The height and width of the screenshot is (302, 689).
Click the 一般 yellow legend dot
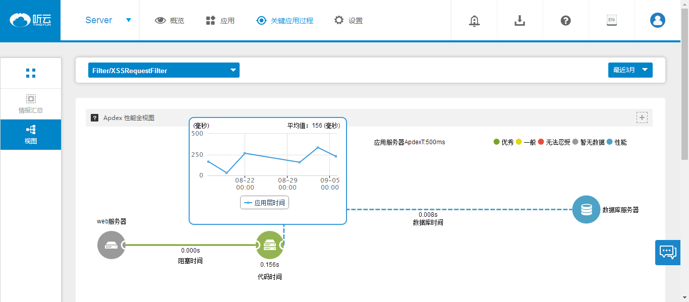tap(519, 142)
